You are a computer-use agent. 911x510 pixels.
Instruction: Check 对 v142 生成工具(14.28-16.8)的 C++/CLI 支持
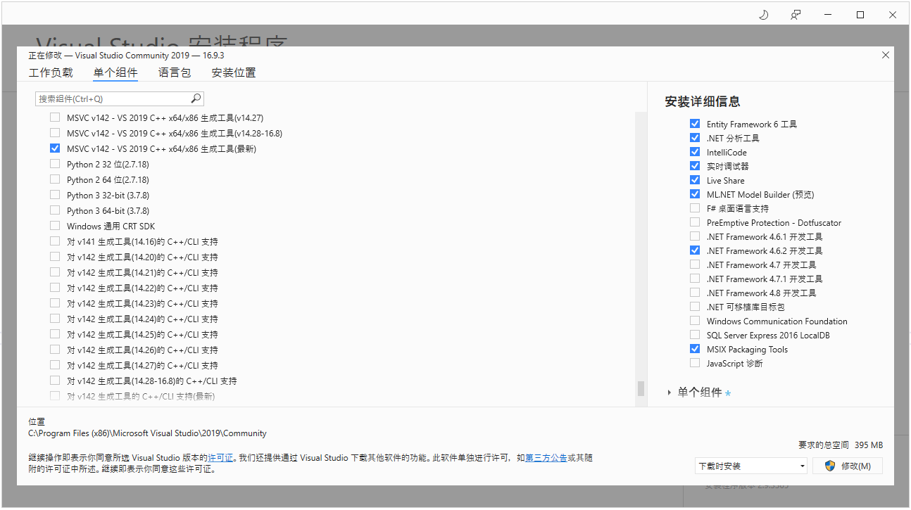[55, 381]
